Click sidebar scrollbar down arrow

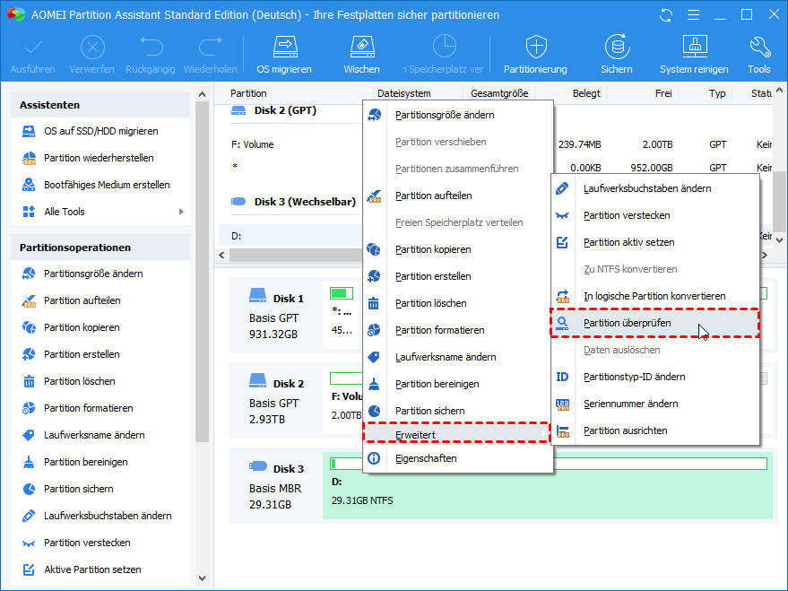[202, 578]
